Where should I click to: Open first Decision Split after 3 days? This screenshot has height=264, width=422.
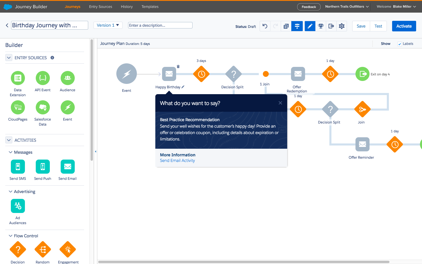click(x=234, y=74)
